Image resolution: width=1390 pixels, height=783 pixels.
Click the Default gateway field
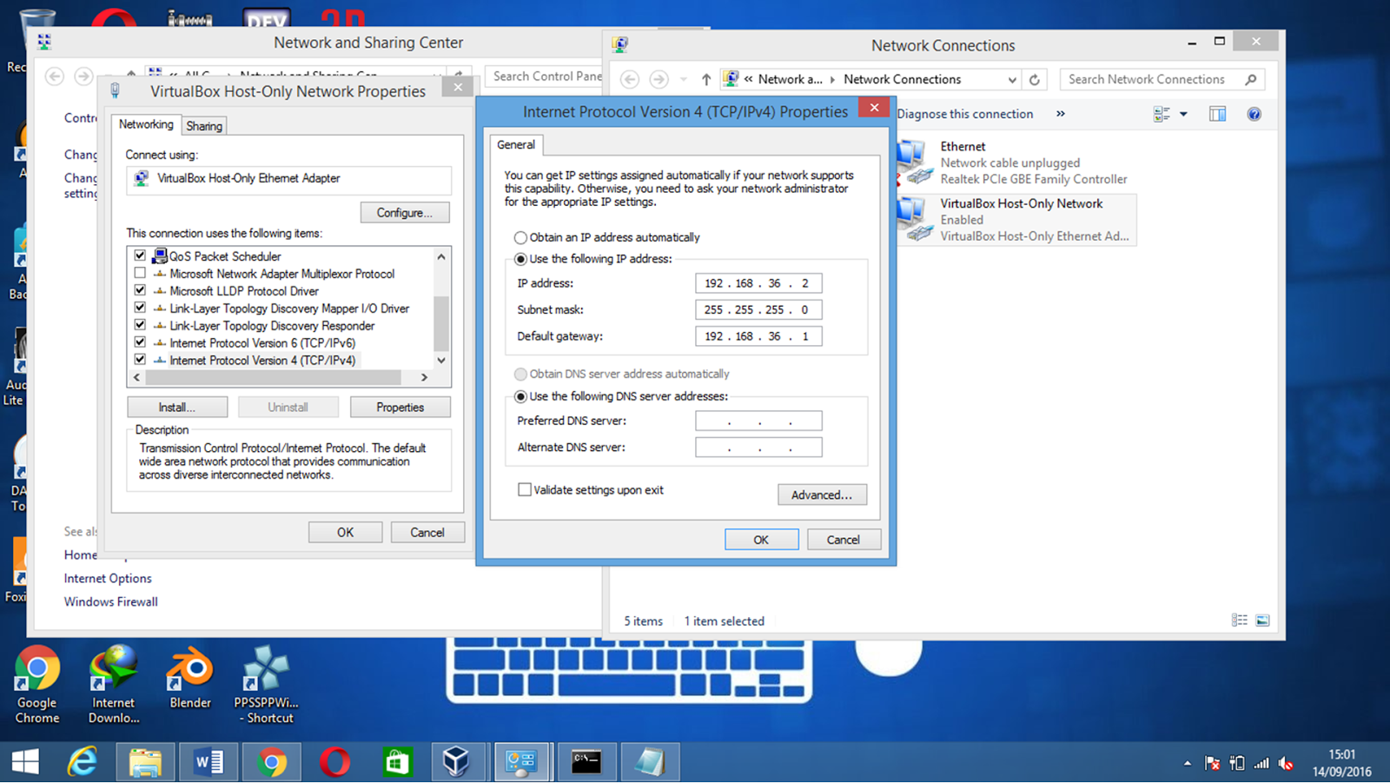click(x=758, y=336)
